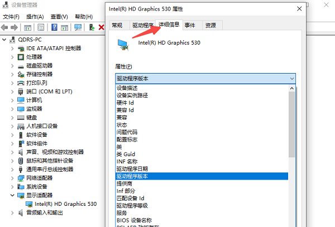This screenshot has width=335, height=227.
Task: Close the Intel(R) HD Graphics 530 属性 dialog
Action: (299, 9)
